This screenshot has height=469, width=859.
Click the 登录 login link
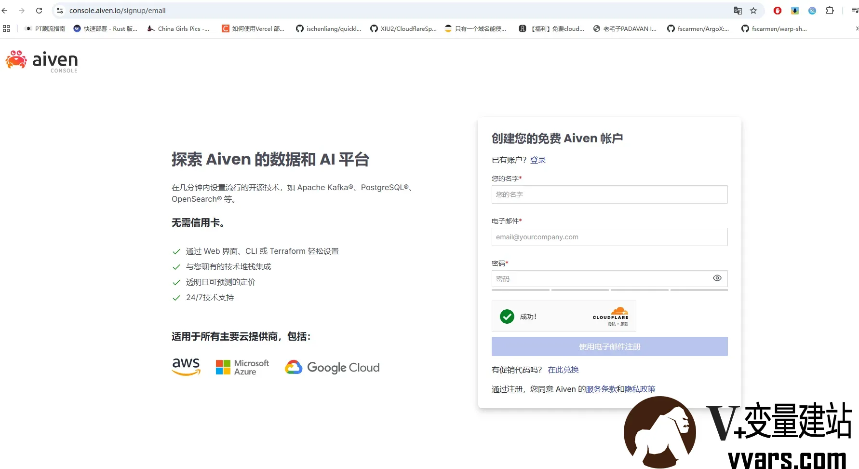(538, 160)
